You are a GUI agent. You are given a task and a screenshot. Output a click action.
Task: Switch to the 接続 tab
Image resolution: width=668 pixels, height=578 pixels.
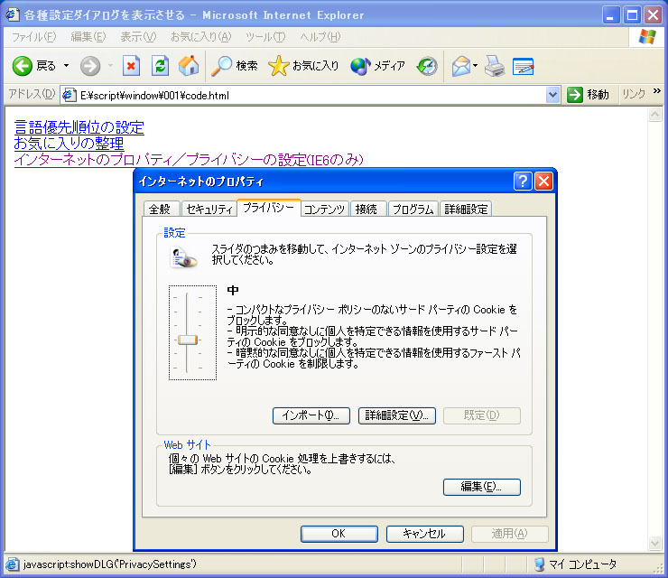[366, 209]
